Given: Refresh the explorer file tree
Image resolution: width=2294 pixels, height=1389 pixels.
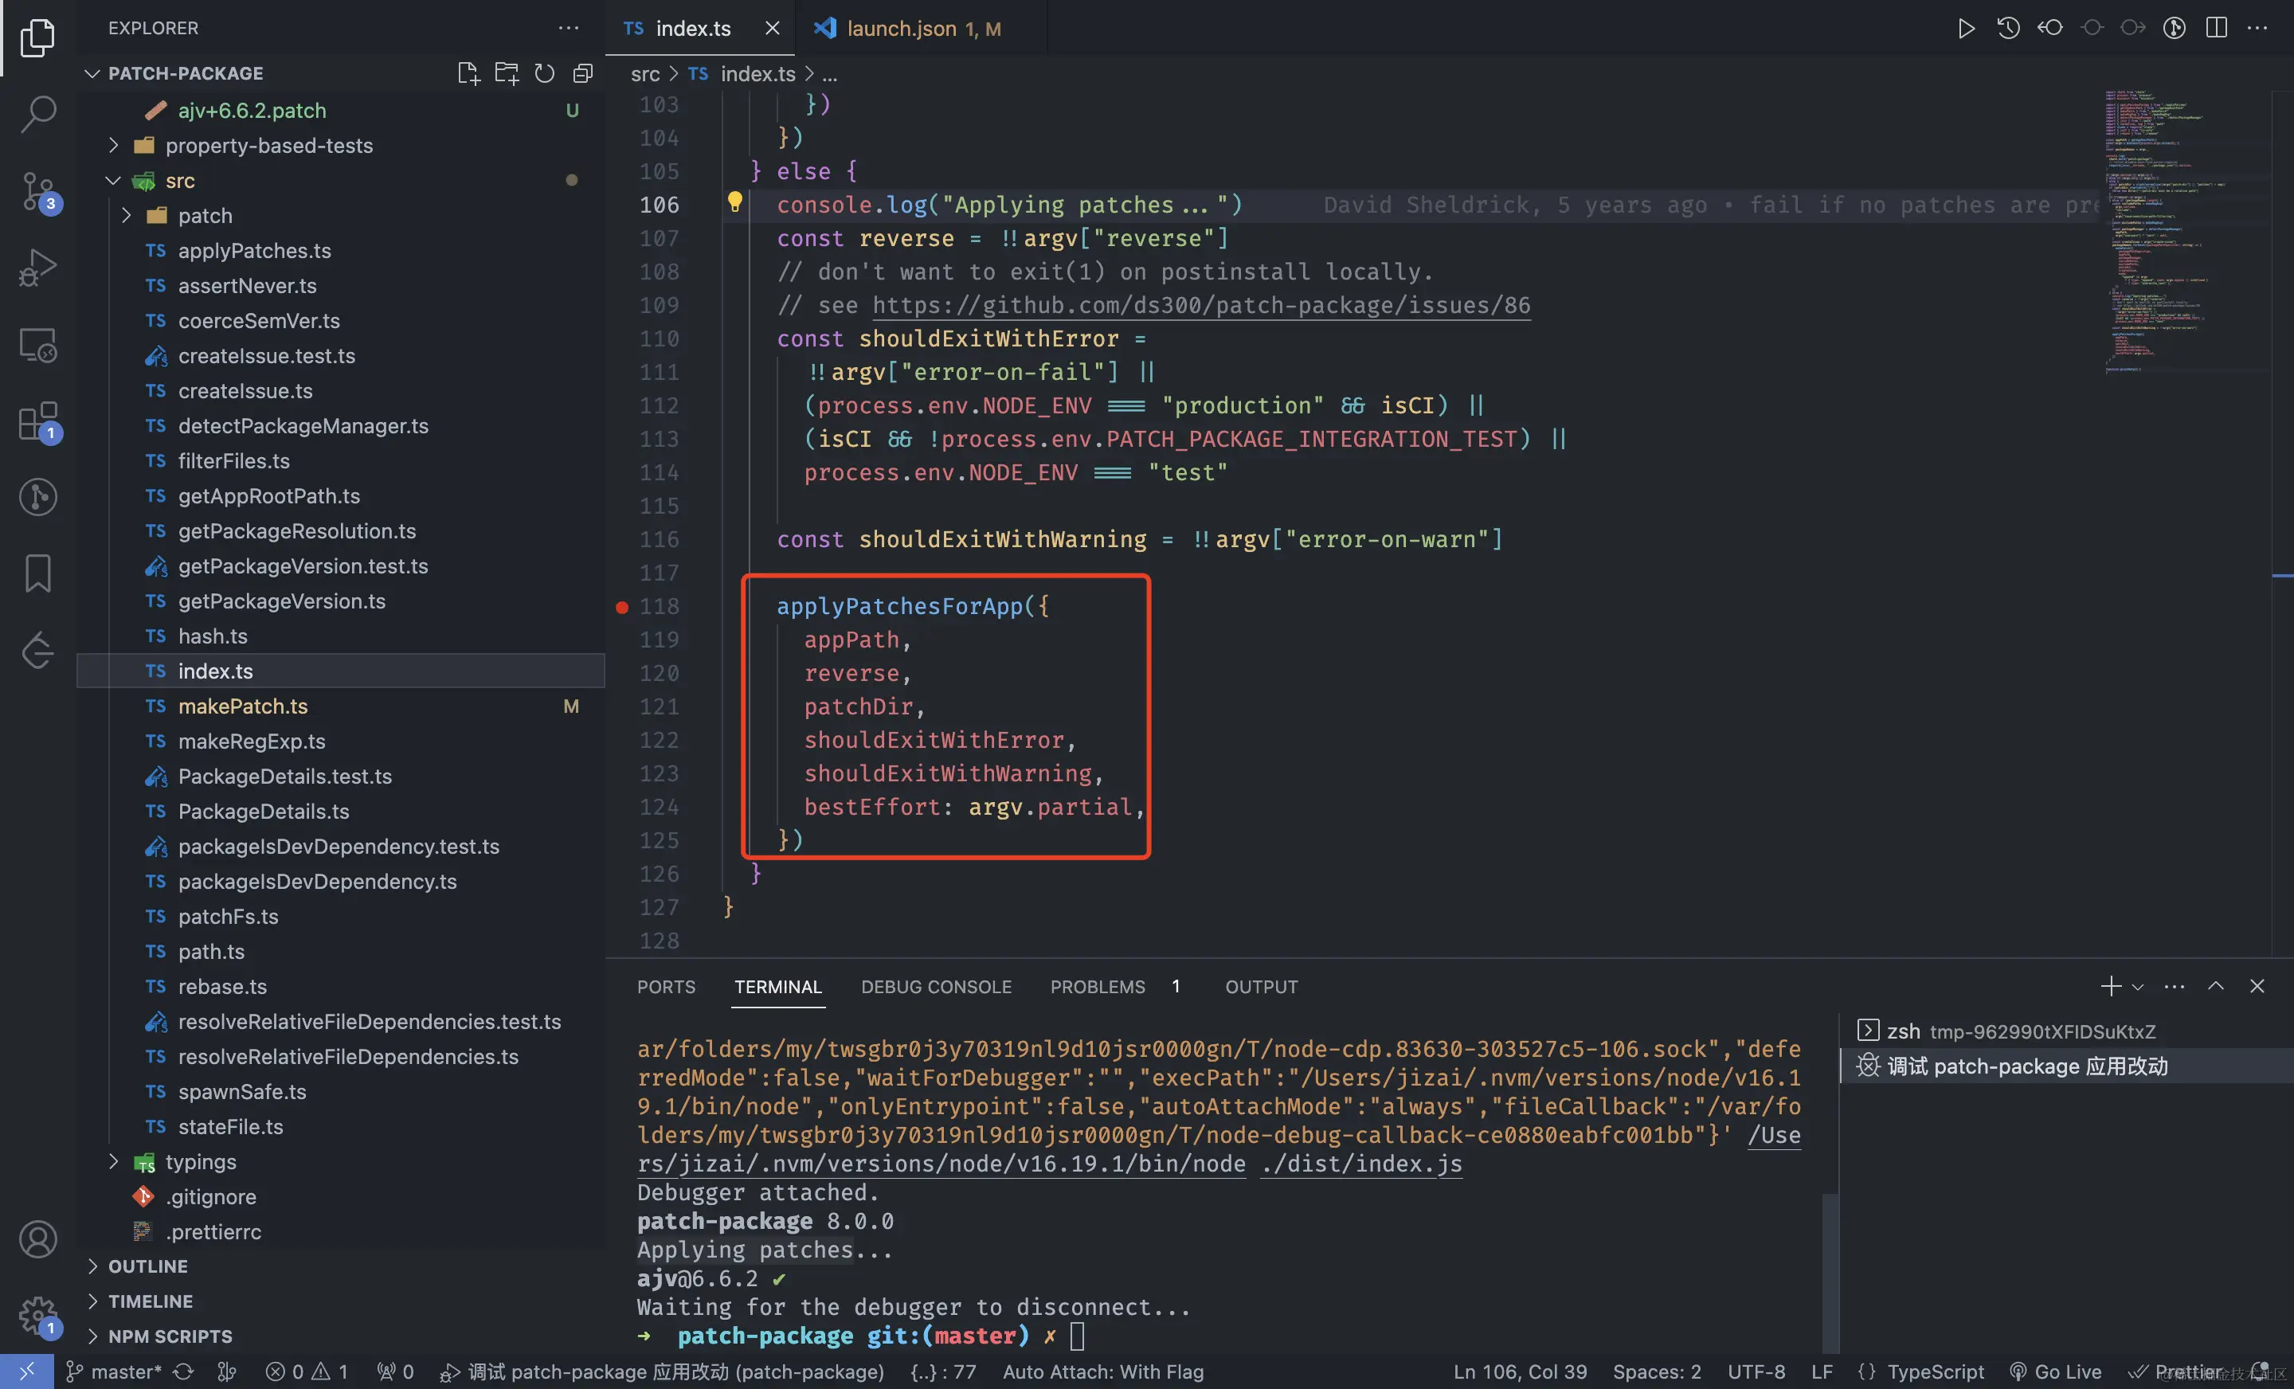Looking at the screenshot, I should (545, 72).
